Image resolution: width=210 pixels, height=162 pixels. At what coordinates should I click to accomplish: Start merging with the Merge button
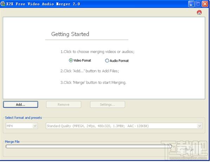189,149
